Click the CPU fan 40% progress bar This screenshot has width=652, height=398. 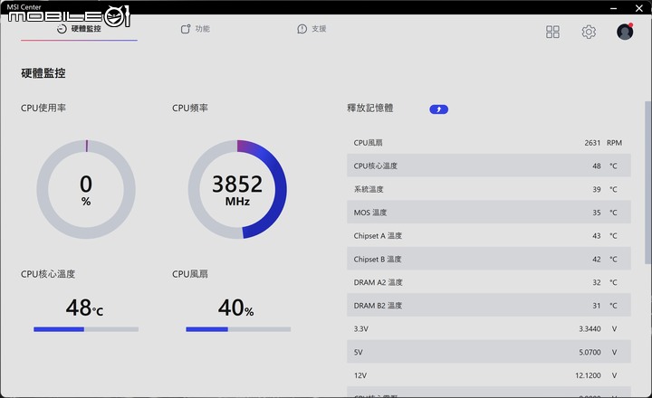tap(238, 329)
